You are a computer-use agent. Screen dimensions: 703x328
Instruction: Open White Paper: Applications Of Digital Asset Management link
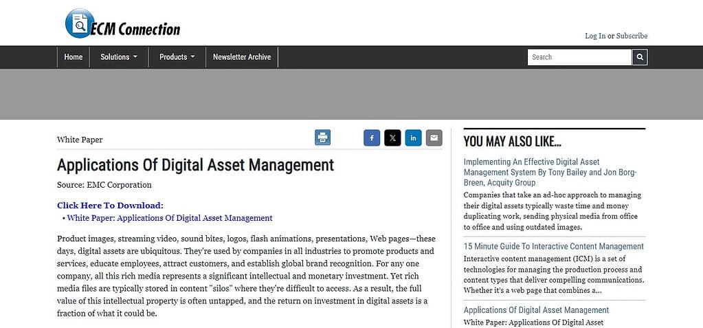[x=170, y=218]
